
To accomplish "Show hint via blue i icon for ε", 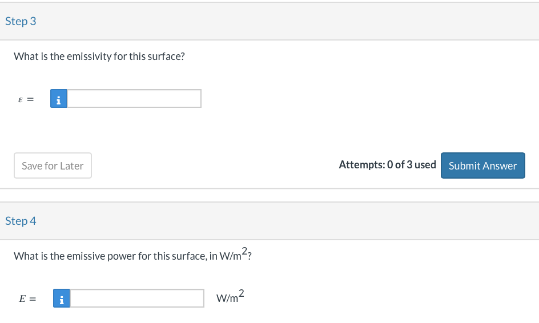I will click(x=58, y=99).
